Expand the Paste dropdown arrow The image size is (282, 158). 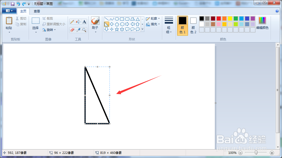point(9,32)
